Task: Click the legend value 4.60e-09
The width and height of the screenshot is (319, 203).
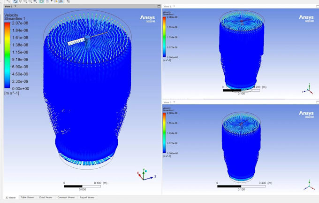Action: click(20, 74)
